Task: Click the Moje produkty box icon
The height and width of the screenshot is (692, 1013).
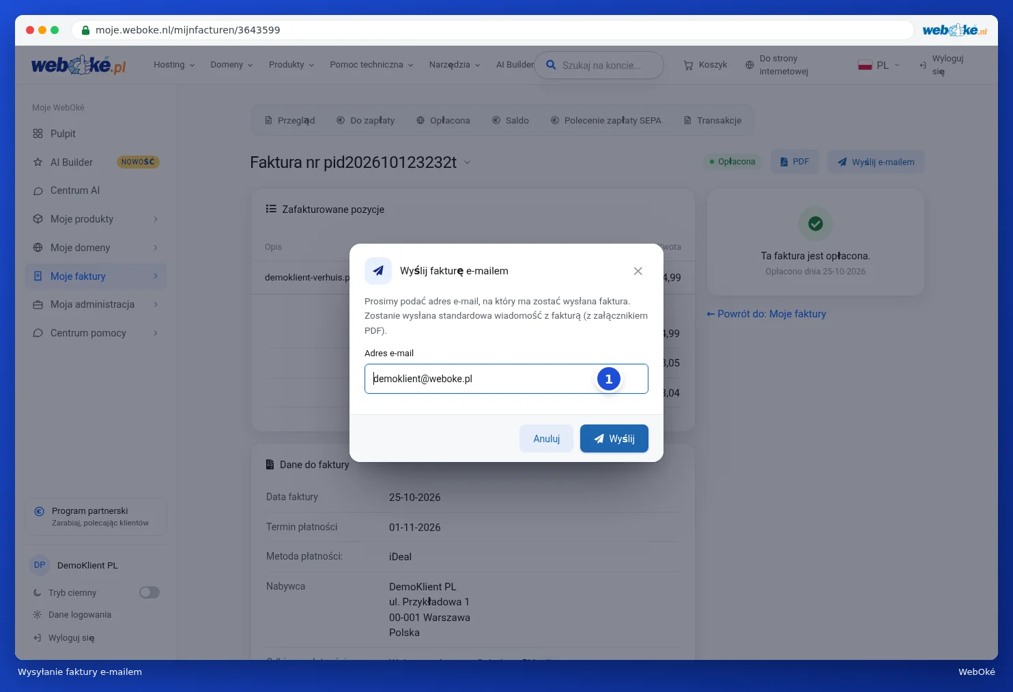Action: tap(38, 219)
